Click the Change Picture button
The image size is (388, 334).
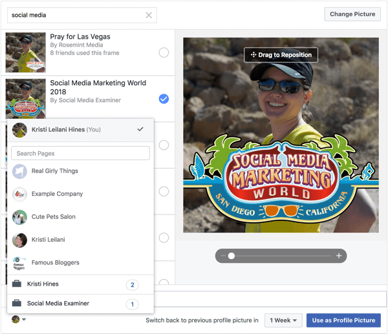352,14
